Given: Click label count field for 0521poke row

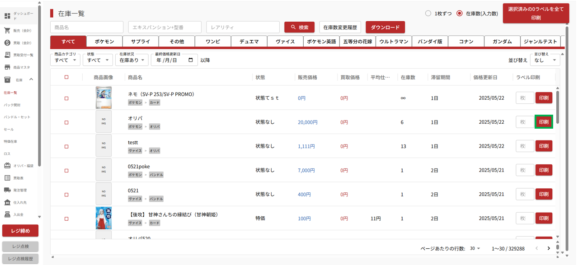Looking at the screenshot, I should pos(525,170).
